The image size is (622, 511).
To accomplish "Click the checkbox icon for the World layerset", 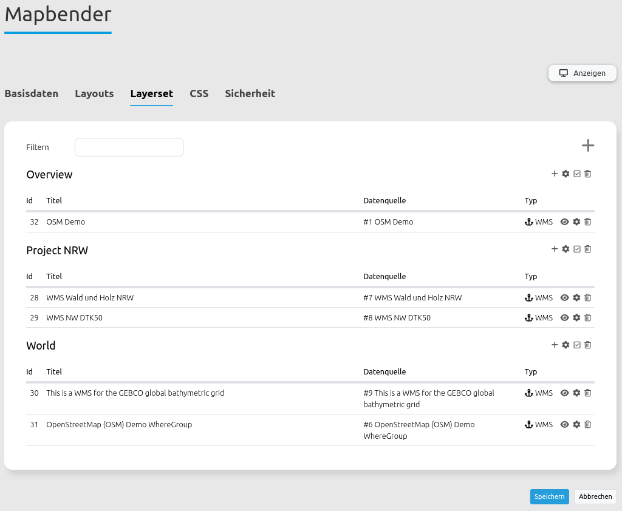I will pyautogui.click(x=577, y=345).
